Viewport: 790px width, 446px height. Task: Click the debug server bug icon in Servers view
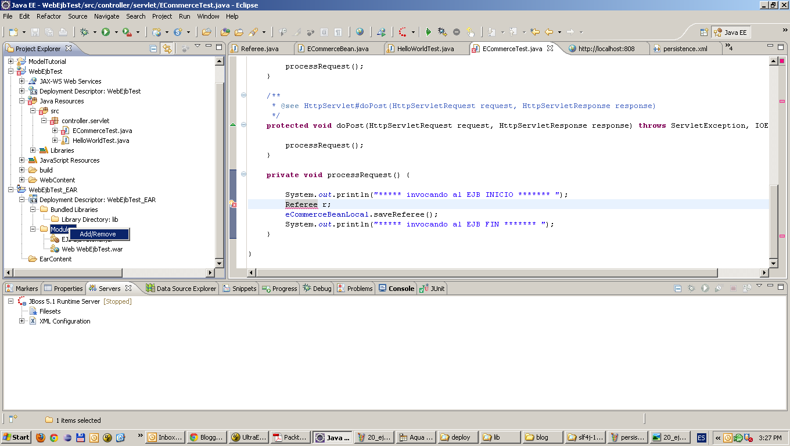(691, 287)
